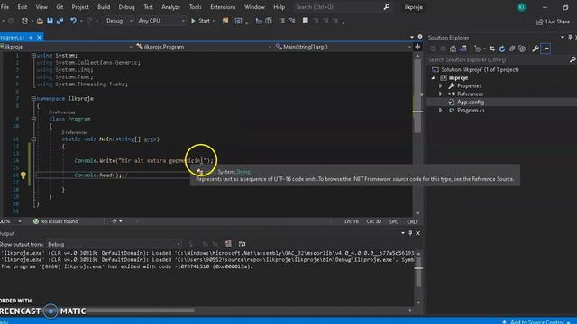
Task: Select App.config in Solution Explorer
Action: [x=471, y=102]
